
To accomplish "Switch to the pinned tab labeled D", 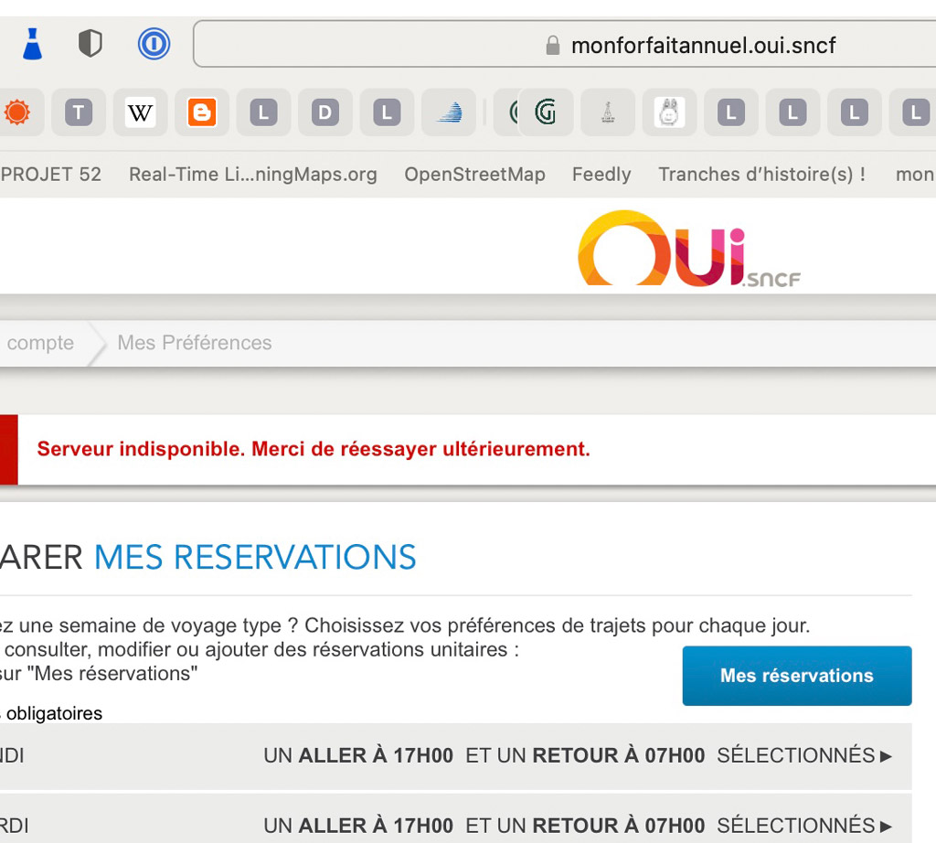I will pos(324,112).
